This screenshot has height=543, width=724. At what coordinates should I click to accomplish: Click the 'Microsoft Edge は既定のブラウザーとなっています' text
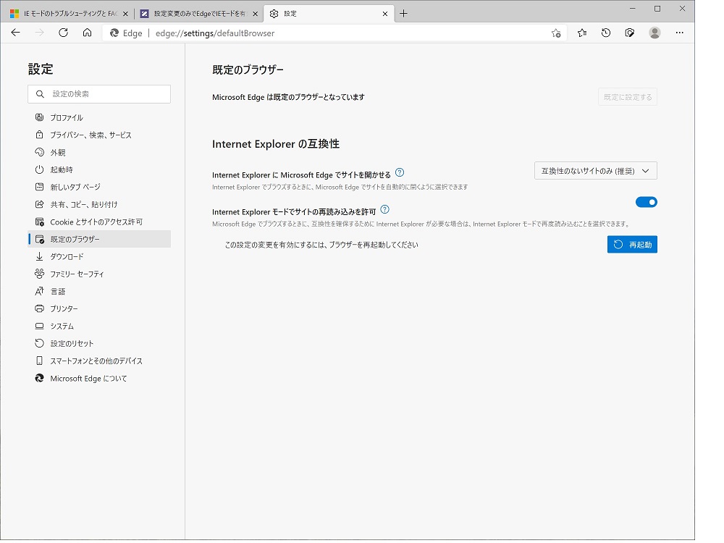pos(288,98)
